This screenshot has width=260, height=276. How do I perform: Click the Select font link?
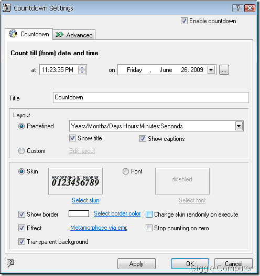[x=192, y=200]
